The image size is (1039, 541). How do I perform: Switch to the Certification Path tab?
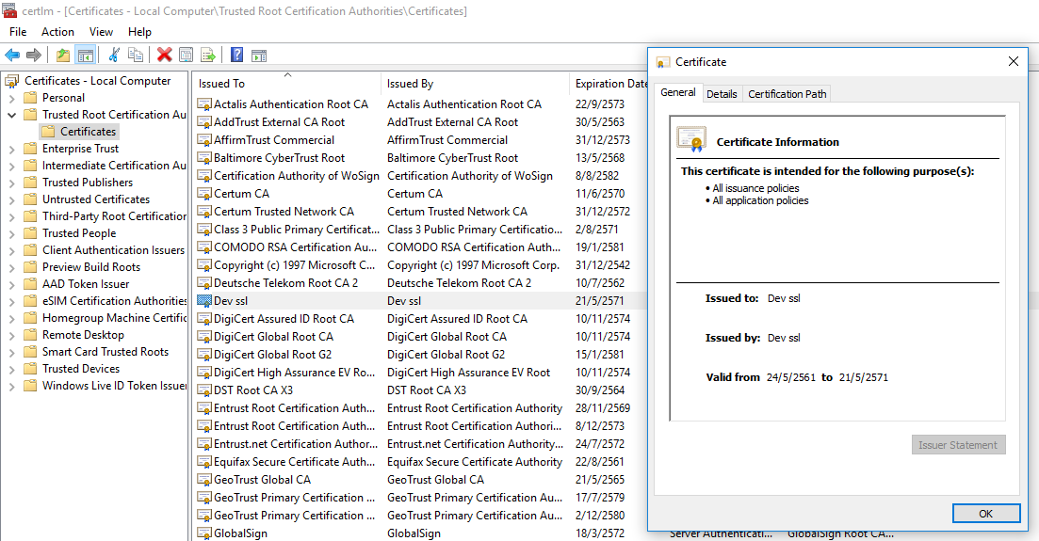[787, 94]
